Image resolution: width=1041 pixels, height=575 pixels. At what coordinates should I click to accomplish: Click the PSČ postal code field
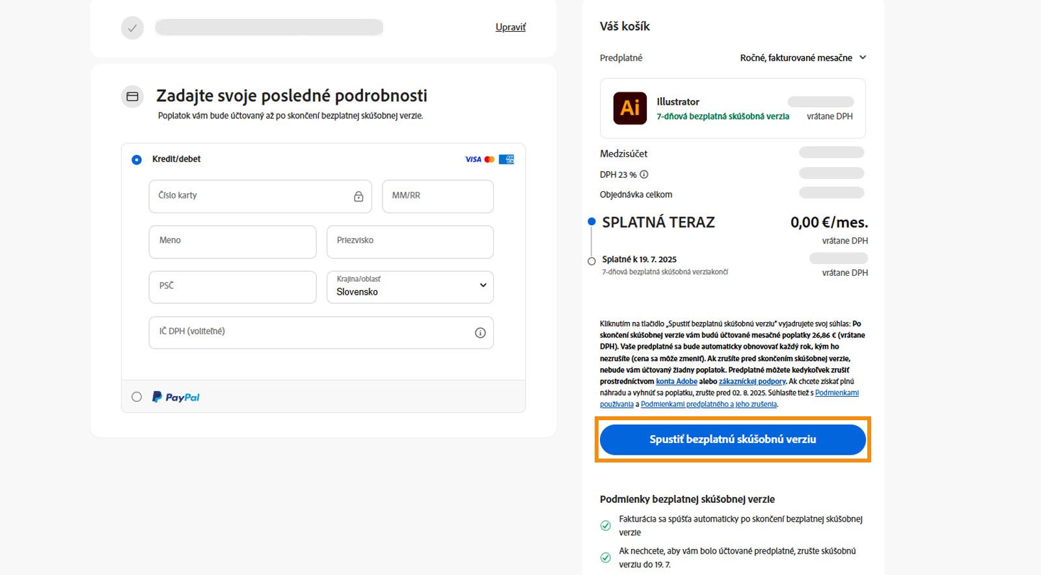(x=232, y=287)
